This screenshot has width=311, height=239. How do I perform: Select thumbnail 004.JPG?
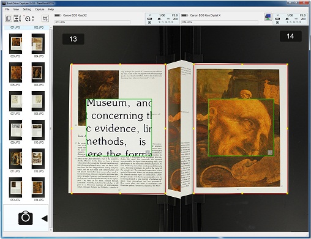[38, 43]
